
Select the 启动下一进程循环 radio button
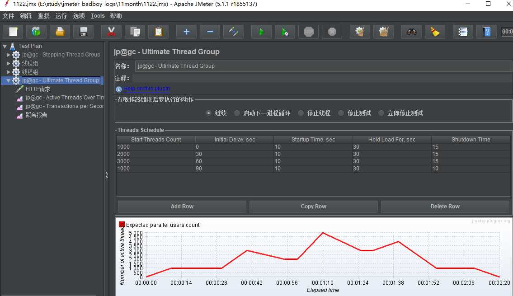point(237,113)
